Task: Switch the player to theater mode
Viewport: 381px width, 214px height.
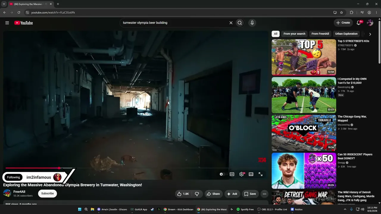Action: click(x=251, y=174)
